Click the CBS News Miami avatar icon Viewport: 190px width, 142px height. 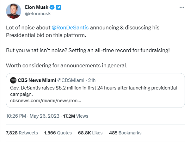(x=13, y=80)
